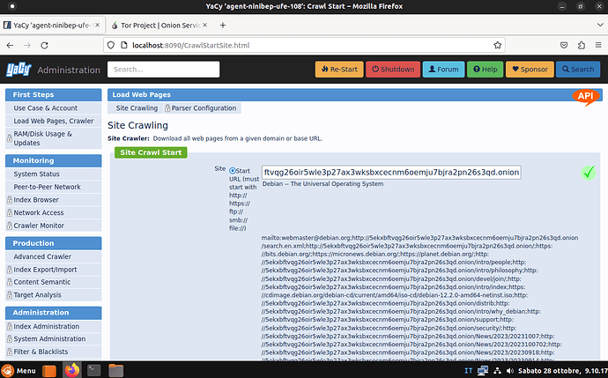This screenshot has height=378, width=608.
Task: Open the API speech-bubble icon
Action: point(585,97)
